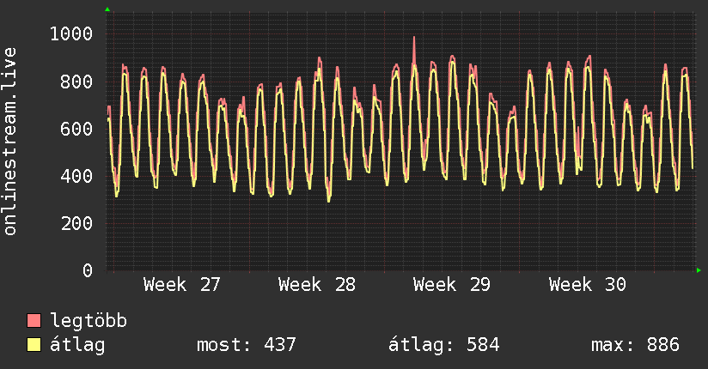The image size is (708, 369).
Task: Click the max: 886 statistic
Action: point(635,345)
